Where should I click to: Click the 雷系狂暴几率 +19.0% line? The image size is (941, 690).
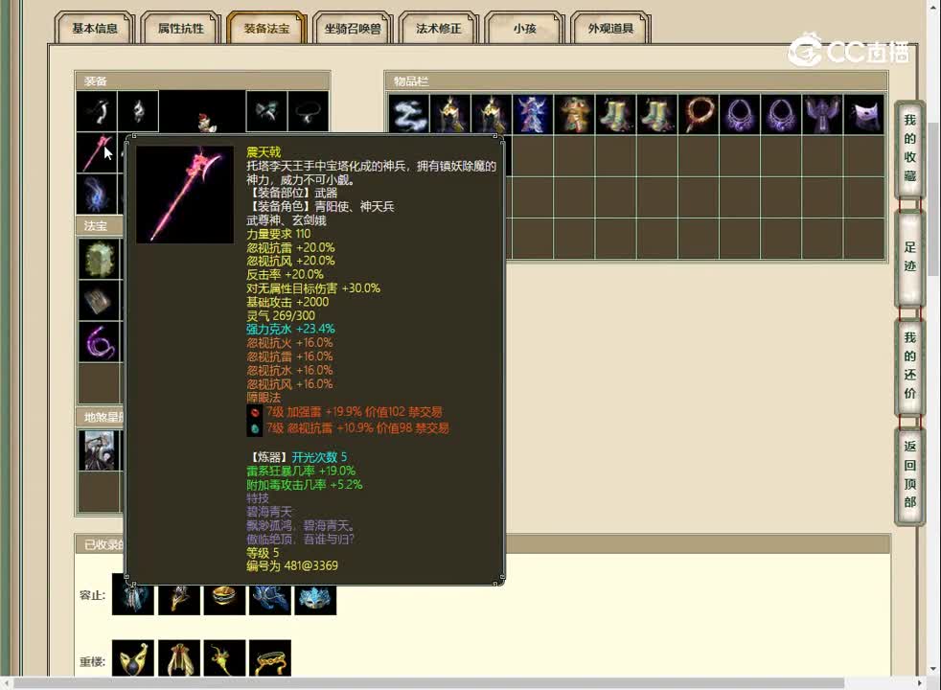301,471
